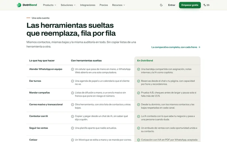Click the DotriSend brand name text
The image size is (227, 142).
pyautogui.click(x=30, y=5)
